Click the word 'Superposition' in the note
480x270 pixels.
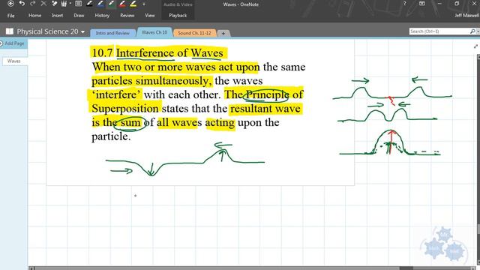coord(125,109)
